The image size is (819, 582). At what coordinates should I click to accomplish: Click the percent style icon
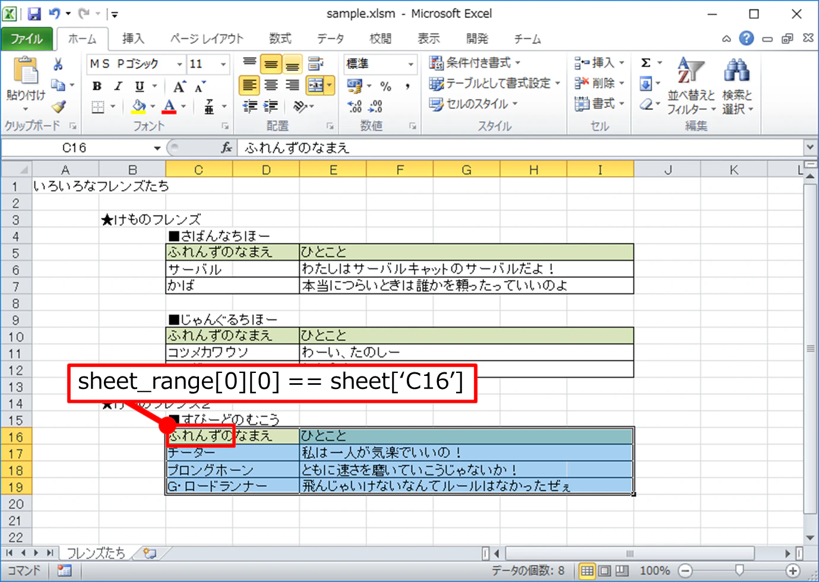tap(386, 86)
